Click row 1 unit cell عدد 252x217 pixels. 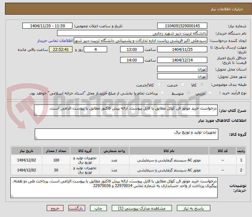pos(114,160)
